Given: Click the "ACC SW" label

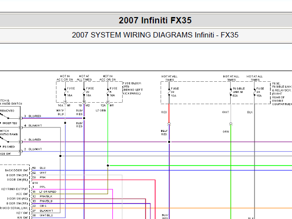Looking at the screenshot, I should click(x=22, y=194).
